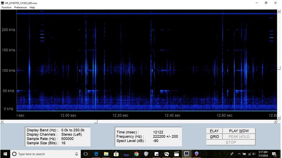The height and width of the screenshot is (158, 282).
Task: Restore down the spectrogram window
Action: click(266, 3)
